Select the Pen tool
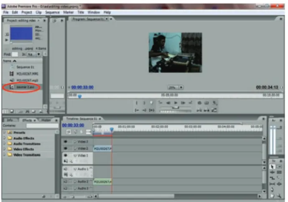 pyautogui.click(x=272, y=189)
